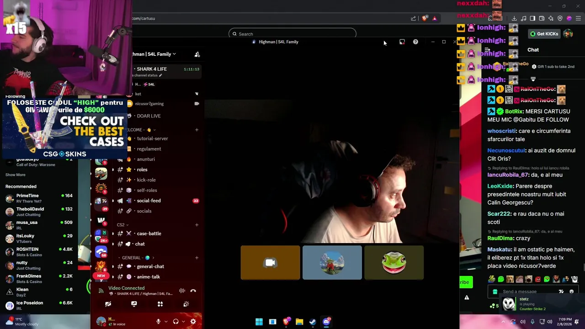
Task: Open the social-feed channel
Action: (149, 201)
